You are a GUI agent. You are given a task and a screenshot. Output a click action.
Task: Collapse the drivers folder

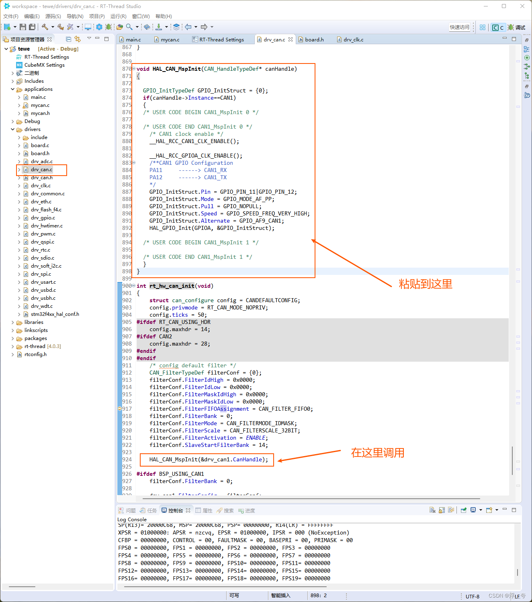click(x=12, y=129)
